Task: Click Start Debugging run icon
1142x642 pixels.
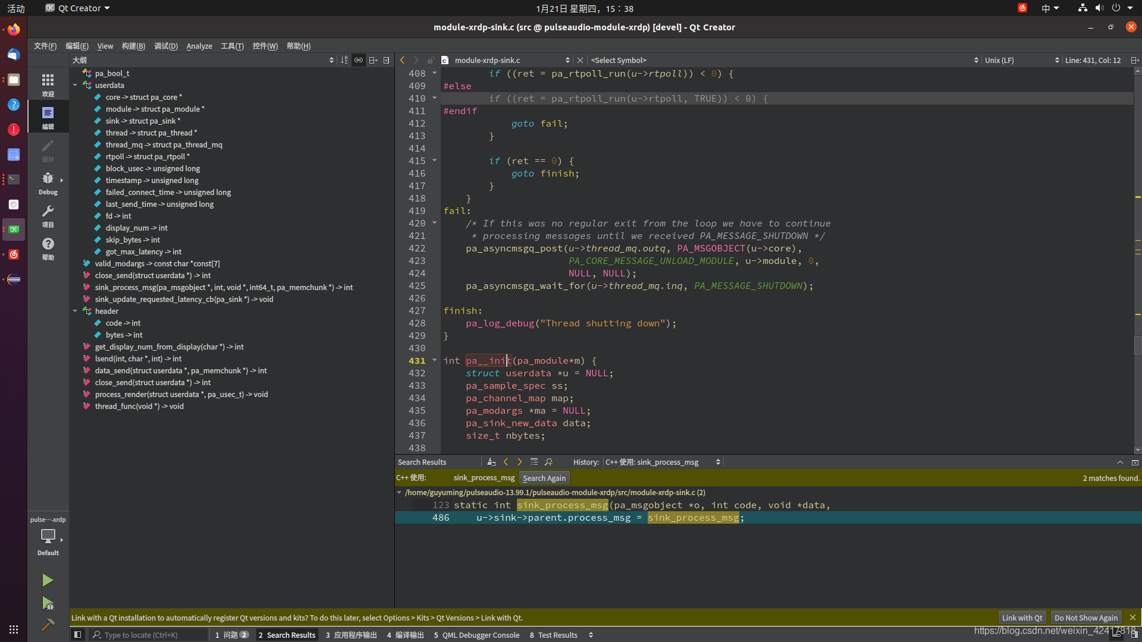Action: pyautogui.click(x=48, y=603)
